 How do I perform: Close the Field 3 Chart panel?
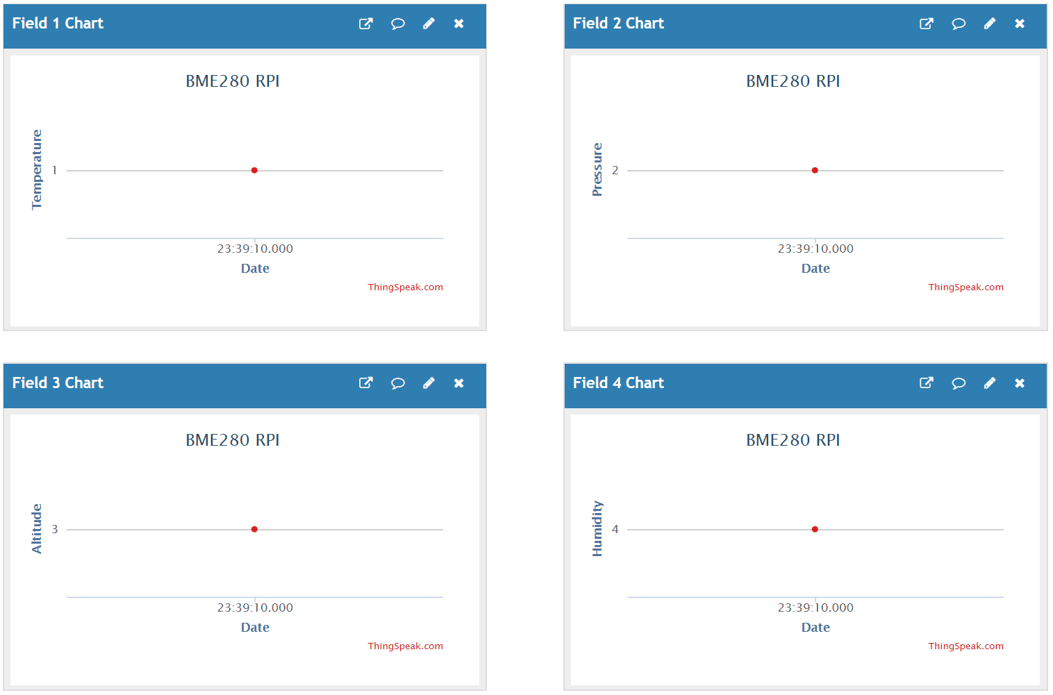click(458, 383)
